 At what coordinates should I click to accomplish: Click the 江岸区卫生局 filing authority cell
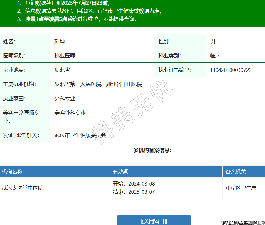click(x=241, y=188)
